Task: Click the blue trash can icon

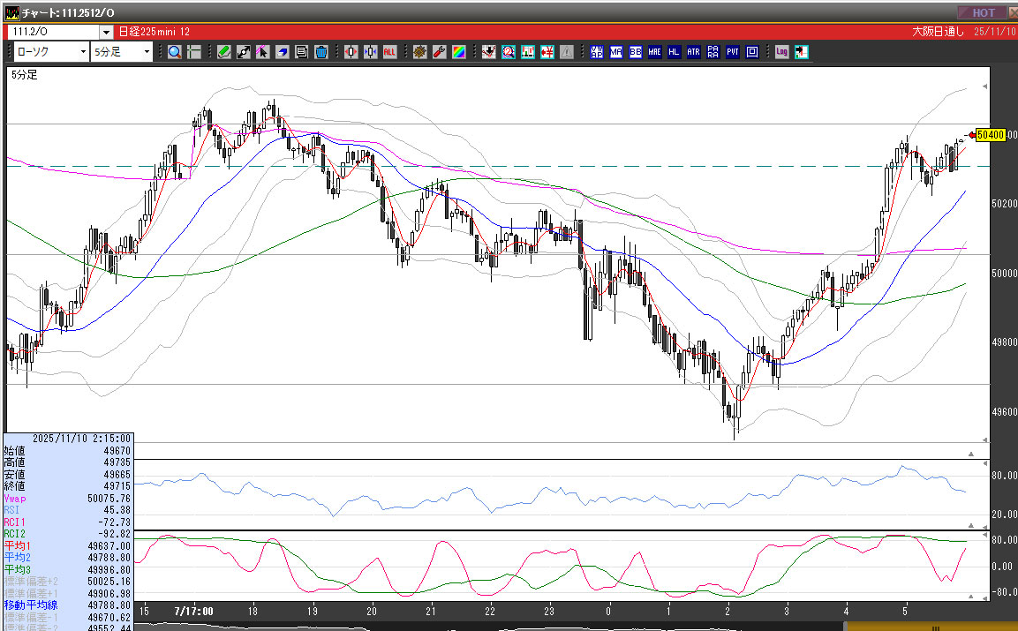Action: 321,52
